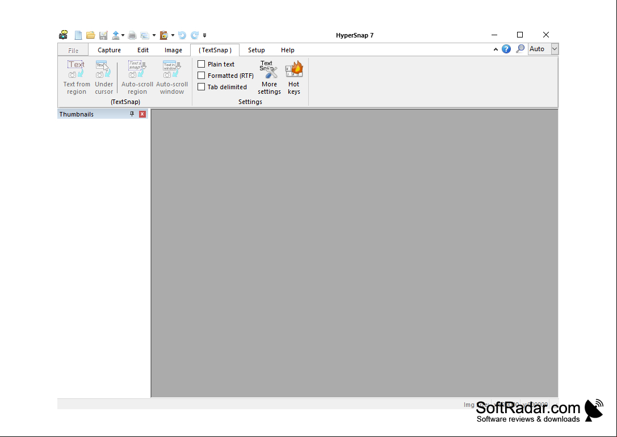
Task: Open a file with folder icon
Action: point(90,35)
